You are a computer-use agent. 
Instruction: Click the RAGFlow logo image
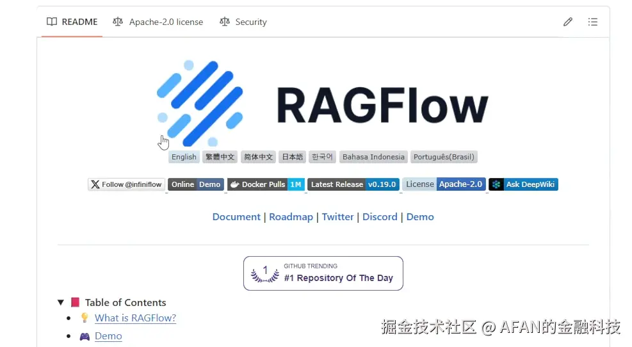[x=323, y=103]
